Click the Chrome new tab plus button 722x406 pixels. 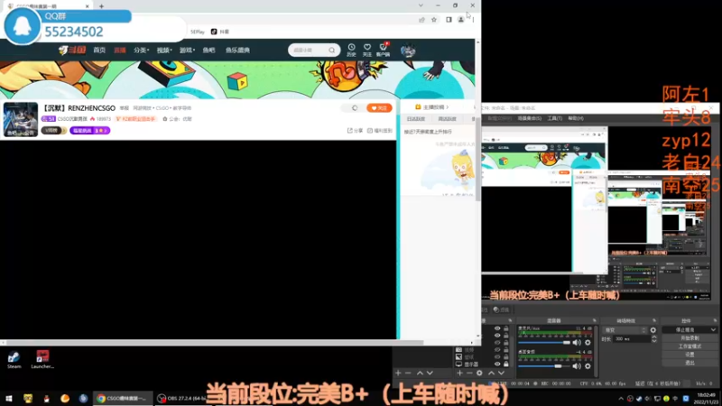coord(101,6)
